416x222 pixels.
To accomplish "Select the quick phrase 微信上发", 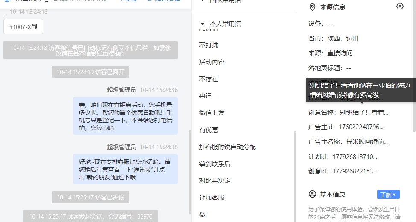I will (212, 113).
